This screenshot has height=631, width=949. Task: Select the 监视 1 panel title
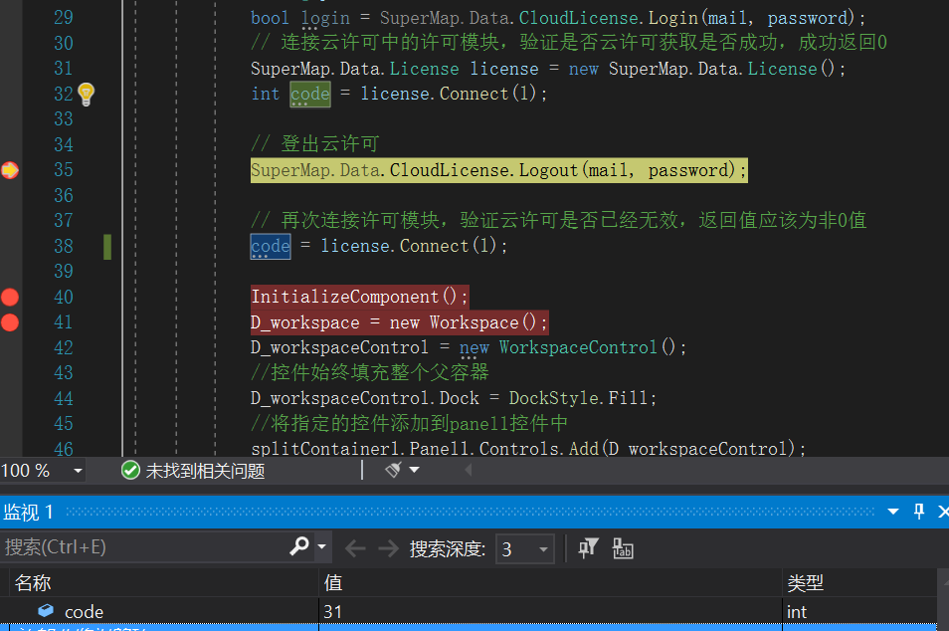click(x=29, y=513)
